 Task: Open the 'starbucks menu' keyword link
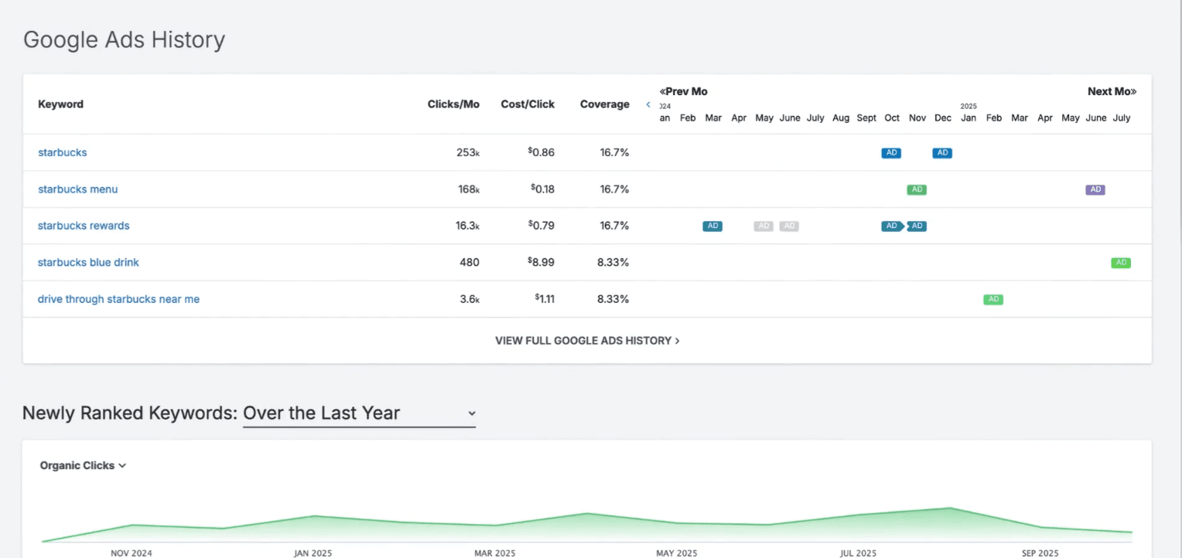[78, 189]
